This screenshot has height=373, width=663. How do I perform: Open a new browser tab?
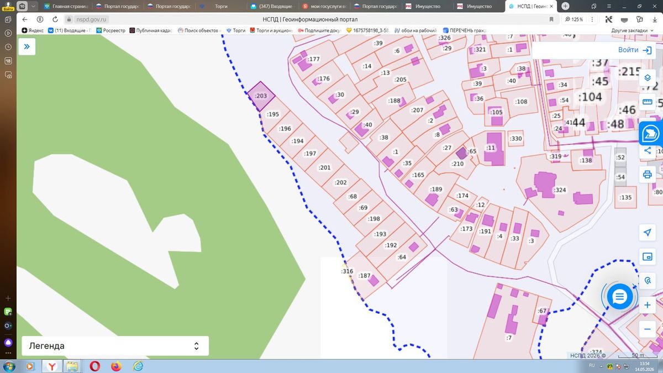(565, 6)
